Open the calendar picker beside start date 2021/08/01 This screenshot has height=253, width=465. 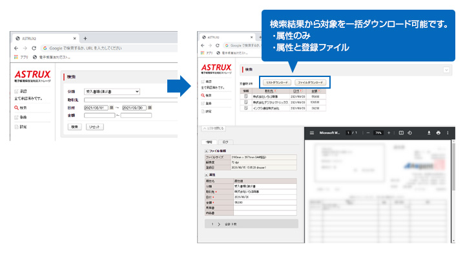click(112, 107)
